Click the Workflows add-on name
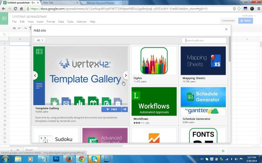This screenshot has height=163, width=262. click(x=141, y=119)
